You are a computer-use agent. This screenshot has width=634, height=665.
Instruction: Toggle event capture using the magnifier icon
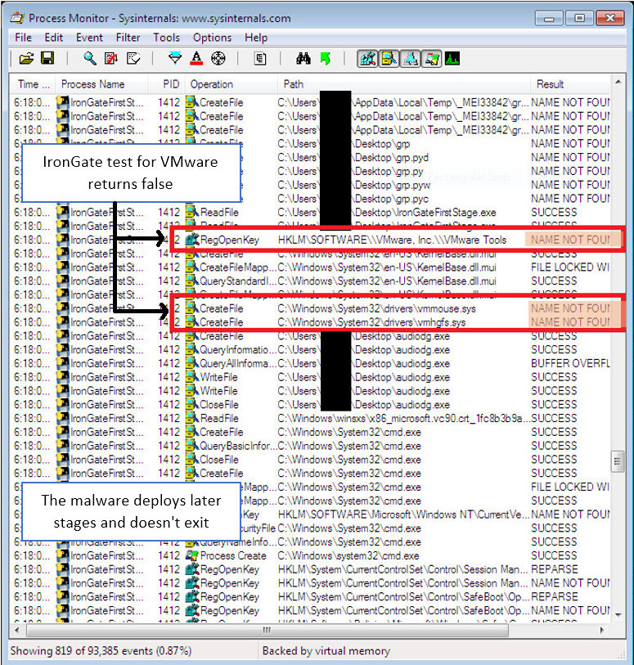click(x=89, y=59)
